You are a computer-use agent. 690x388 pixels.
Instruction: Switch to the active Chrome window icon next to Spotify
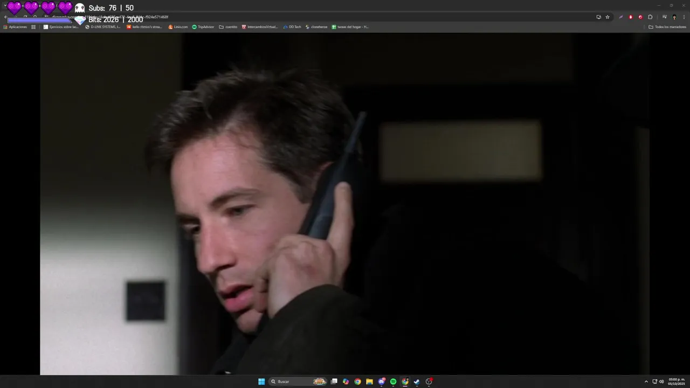click(x=405, y=382)
